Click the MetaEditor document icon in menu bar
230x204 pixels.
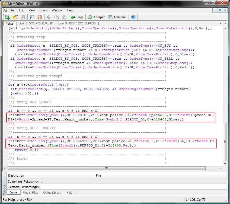click(5, 10)
